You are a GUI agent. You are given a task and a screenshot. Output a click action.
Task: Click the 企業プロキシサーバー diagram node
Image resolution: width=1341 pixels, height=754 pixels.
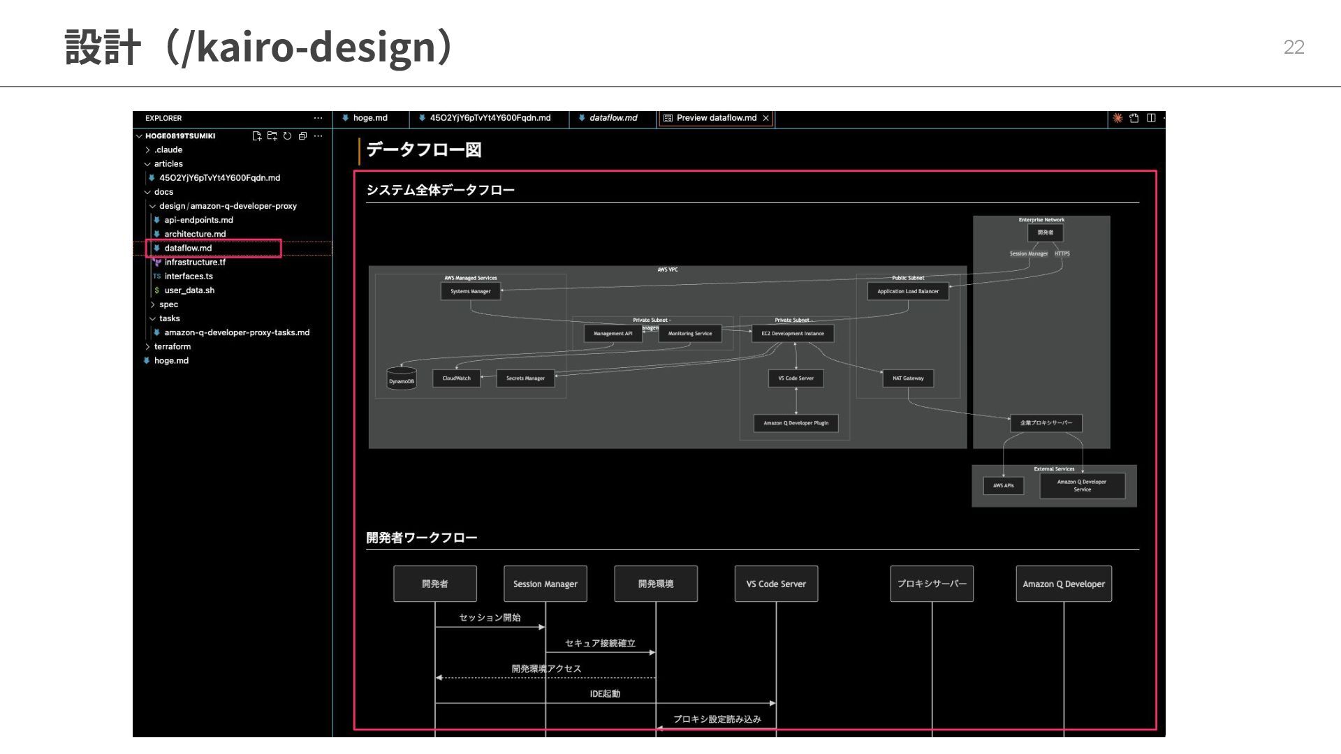[1046, 423]
